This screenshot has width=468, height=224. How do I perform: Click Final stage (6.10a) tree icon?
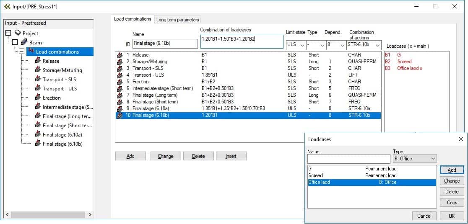pyautogui.click(x=38, y=134)
